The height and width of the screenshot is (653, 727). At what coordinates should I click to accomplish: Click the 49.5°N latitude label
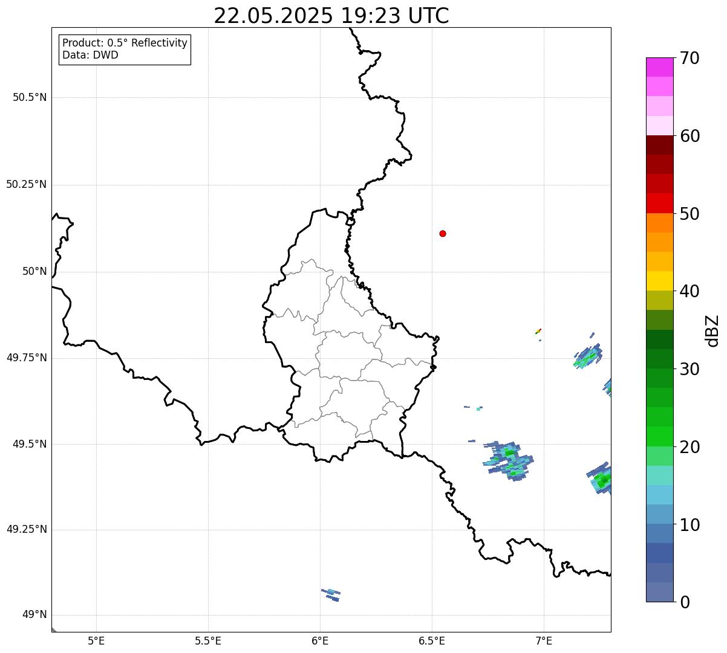point(30,444)
